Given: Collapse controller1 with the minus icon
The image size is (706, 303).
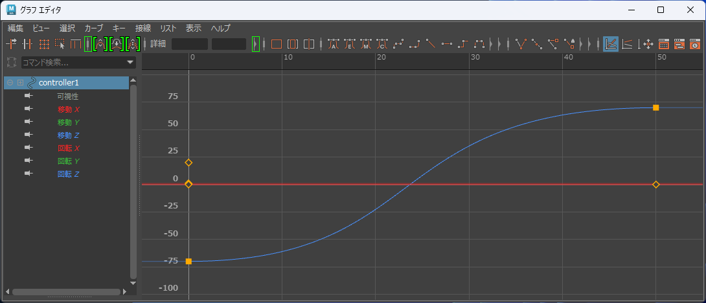Looking at the screenshot, I should point(10,83).
